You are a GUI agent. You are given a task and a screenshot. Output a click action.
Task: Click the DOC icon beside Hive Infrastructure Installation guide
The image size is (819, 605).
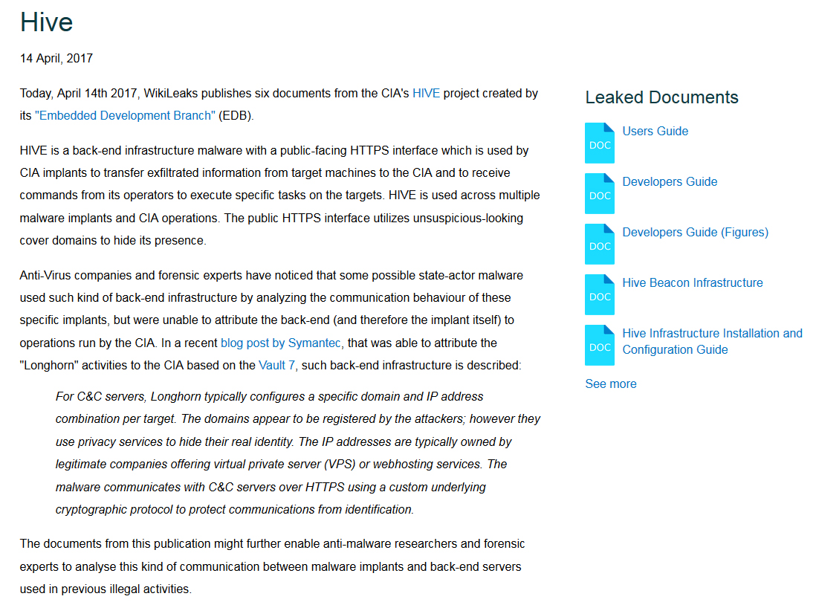(x=600, y=346)
